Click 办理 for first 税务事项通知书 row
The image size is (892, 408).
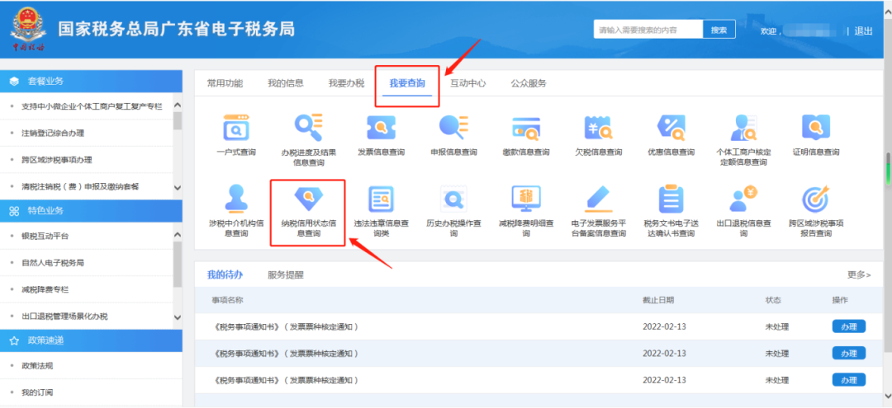click(849, 326)
